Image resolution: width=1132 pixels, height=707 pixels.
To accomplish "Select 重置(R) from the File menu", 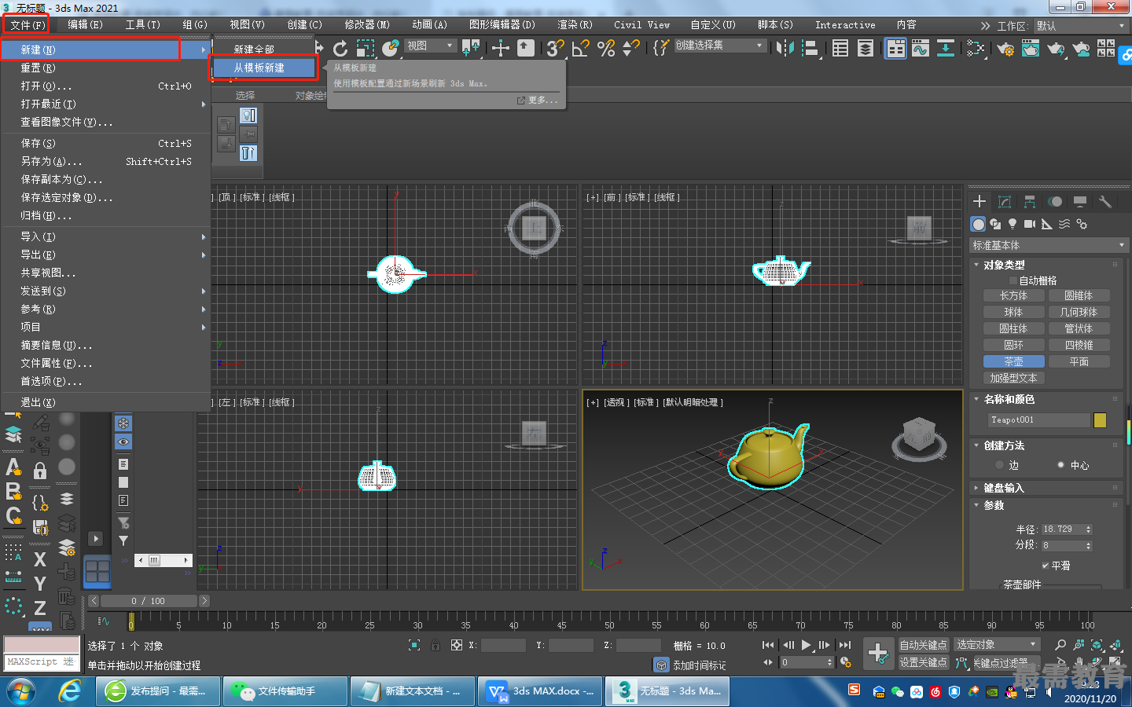I will pyautogui.click(x=105, y=68).
